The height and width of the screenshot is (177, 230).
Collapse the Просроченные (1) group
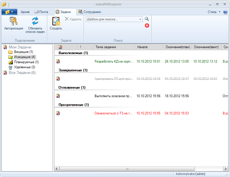pyautogui.click(x=74, y=105)
